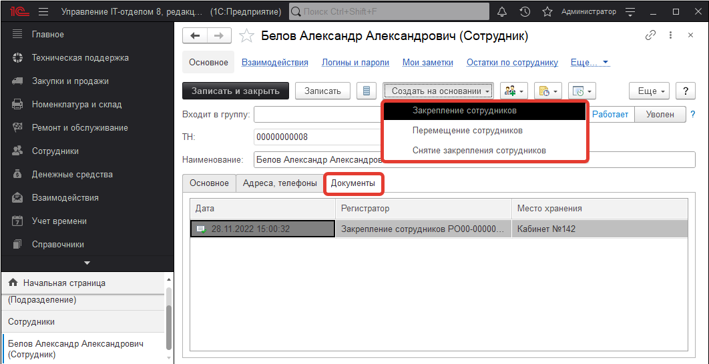The image size is (709, 364).
Task: Set status to Уволен
Action: click(660, 114)
